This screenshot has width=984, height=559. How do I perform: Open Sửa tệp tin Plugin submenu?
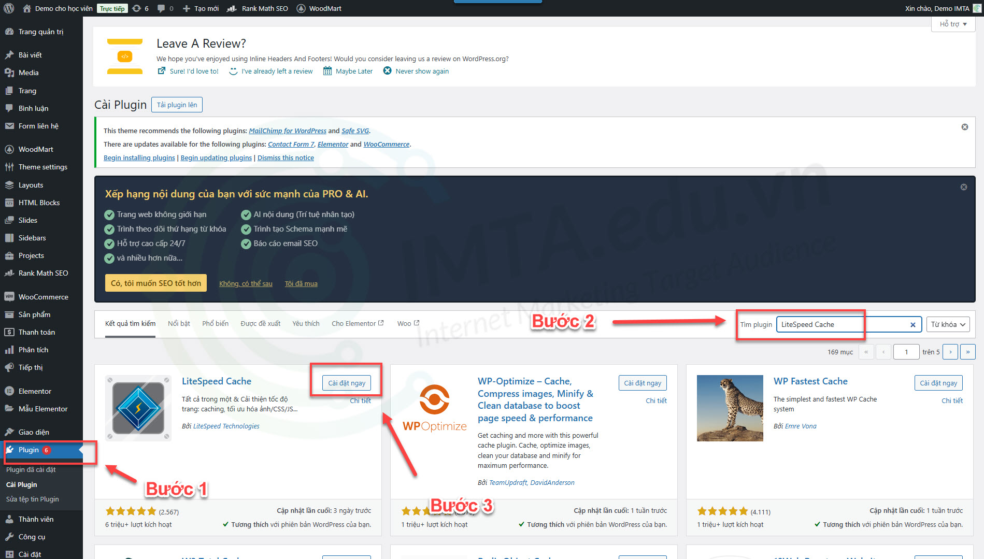[32, 499]
